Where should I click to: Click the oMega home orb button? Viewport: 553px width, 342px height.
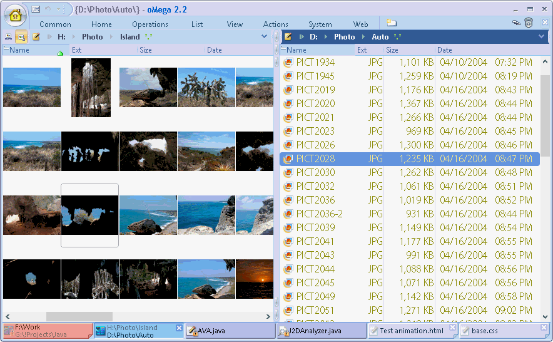tap(15, 15)
